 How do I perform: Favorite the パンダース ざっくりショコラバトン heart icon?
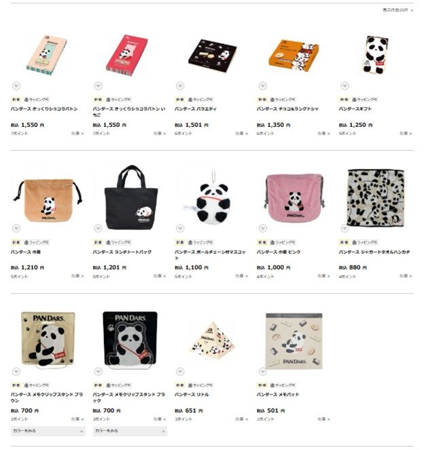click(16, 86)
